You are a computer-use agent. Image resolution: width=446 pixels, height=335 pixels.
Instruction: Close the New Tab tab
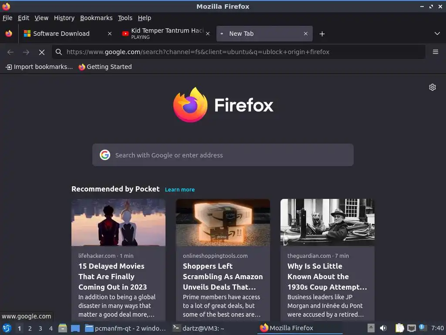pos(305,34)
